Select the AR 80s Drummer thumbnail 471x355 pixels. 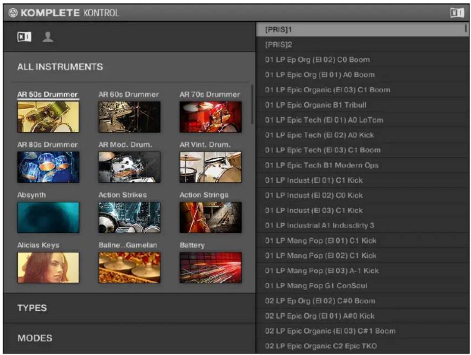[x=48, y=167]
